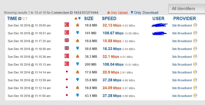Toggle the Only Download filter

(x=144, y=13)
